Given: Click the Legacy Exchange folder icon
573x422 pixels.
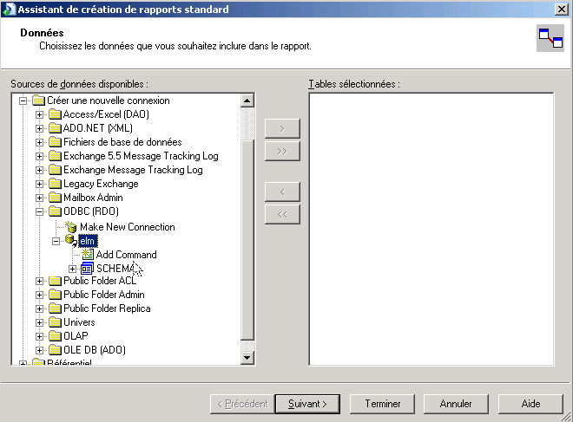Looking at the screenshot, I should click(55, 184).
